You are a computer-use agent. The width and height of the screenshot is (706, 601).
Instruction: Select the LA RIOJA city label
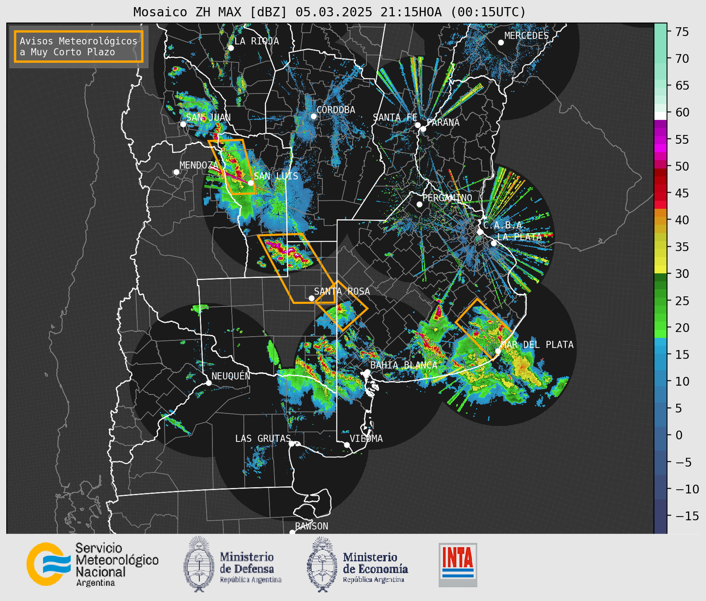click(257, 41)
